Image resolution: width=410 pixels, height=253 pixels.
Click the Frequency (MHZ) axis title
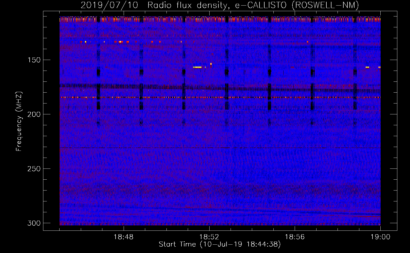(x=19, y=121)
